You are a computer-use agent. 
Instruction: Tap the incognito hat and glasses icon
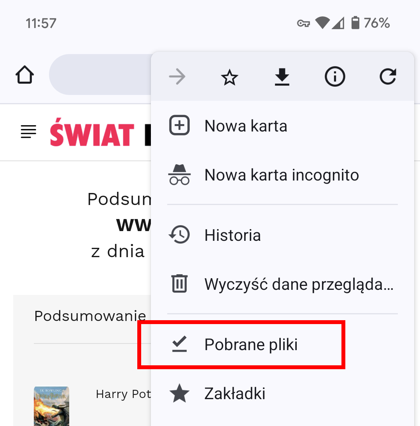[x=179, y=175]
